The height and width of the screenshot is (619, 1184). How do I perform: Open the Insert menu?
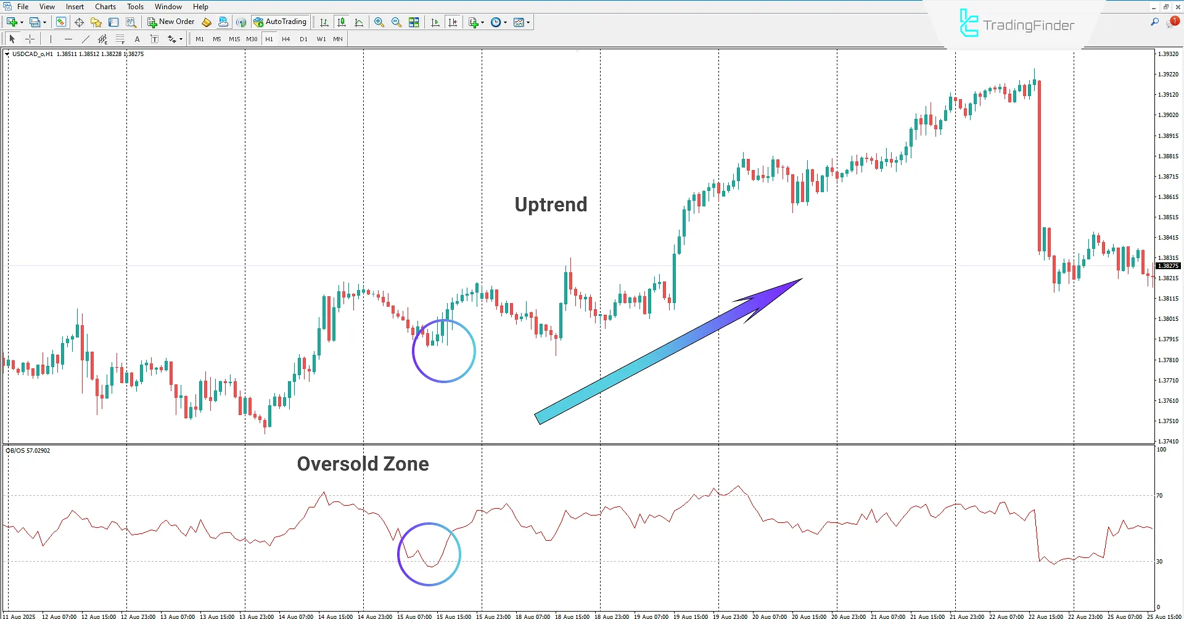(75, 7)
